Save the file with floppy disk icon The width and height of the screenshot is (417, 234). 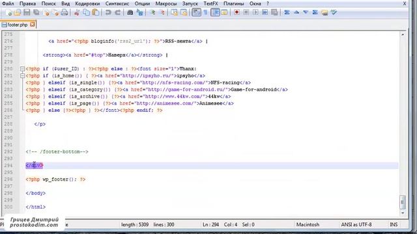click(x=27, y=12)
